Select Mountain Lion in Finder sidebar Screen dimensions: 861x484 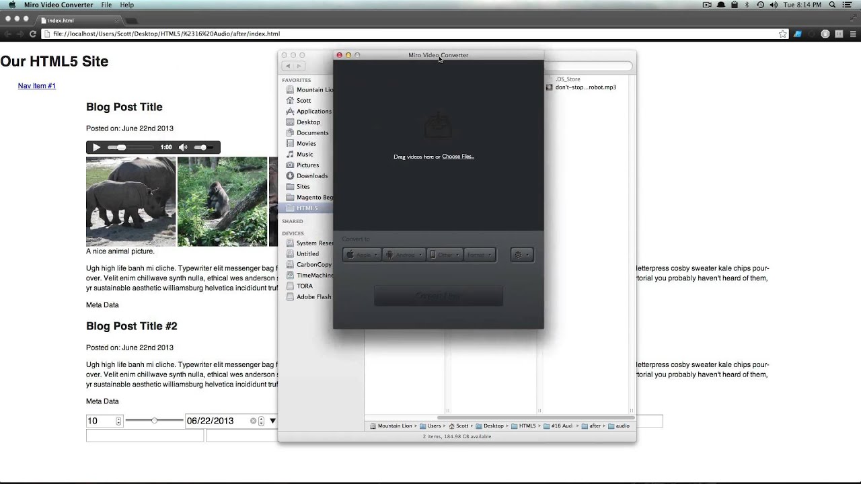(x=309, y=89)
